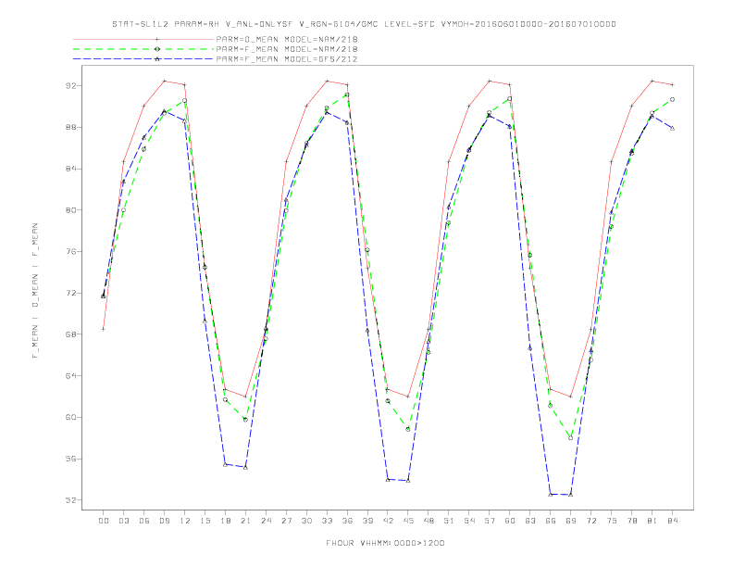
Task: Click the triangle marker in the blue legend line
Action: pos(157,59)
